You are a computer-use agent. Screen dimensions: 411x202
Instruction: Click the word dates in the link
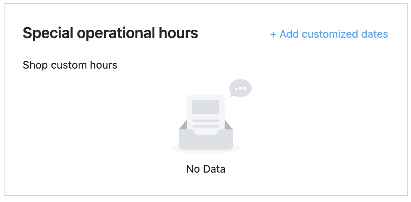coord(374,34)
